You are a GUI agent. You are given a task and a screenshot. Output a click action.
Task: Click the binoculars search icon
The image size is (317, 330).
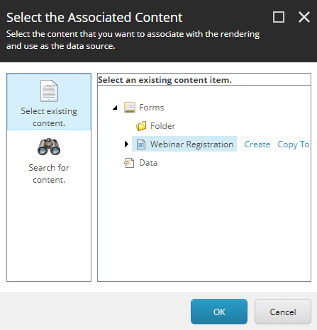click(x=49, y=147)
